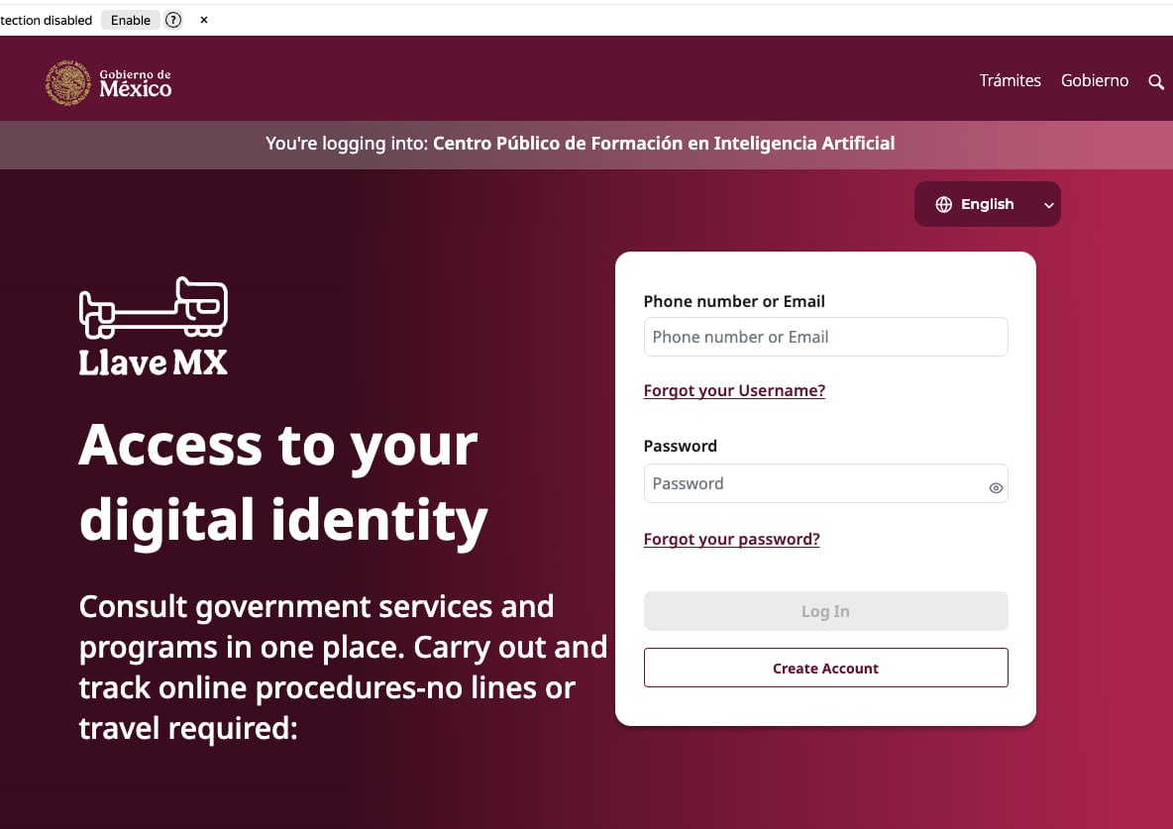
Task: Click the magnifying glass search icon
Action: click(x=1155, y=82)
